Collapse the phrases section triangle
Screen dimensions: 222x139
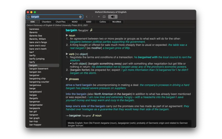[x=67, y=79]
